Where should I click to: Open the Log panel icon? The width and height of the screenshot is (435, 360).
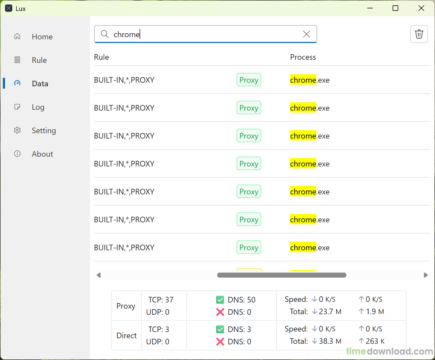coord(17,107)
